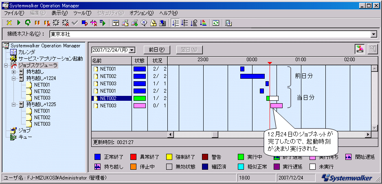Toggle sort by clock time button
The width and height of the screenshot is (382, 184).
pos(194,23)
